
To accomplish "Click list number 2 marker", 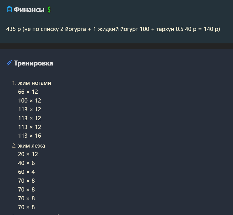I will click(14, 146).
